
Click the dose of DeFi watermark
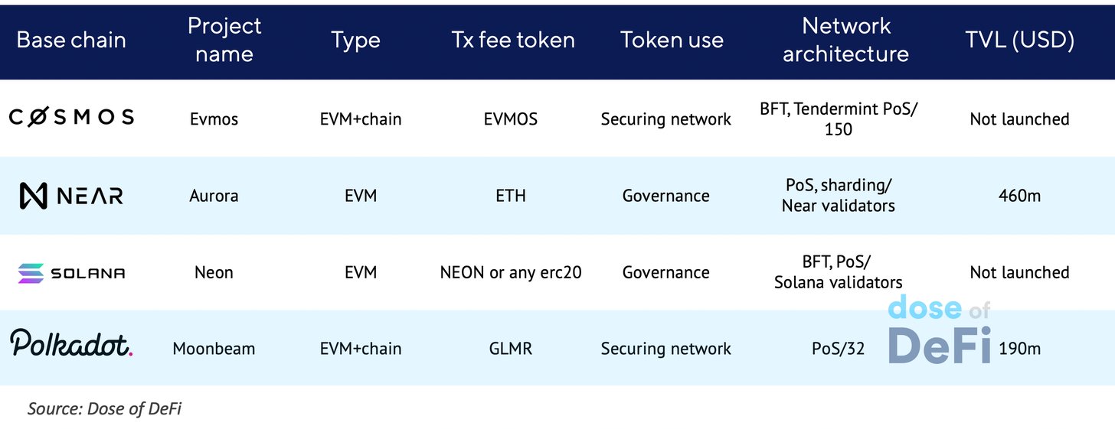click(940, 329)
